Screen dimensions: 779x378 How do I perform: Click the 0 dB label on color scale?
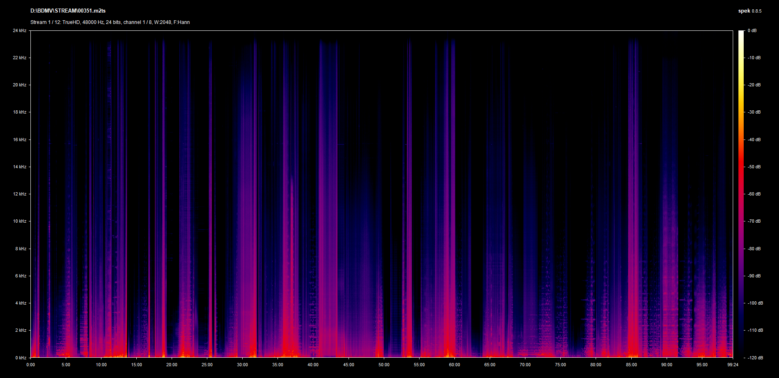(x=752, y=31)
